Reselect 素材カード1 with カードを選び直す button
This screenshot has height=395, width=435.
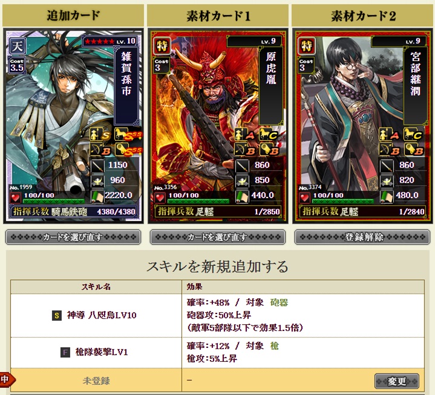(218, 237)
